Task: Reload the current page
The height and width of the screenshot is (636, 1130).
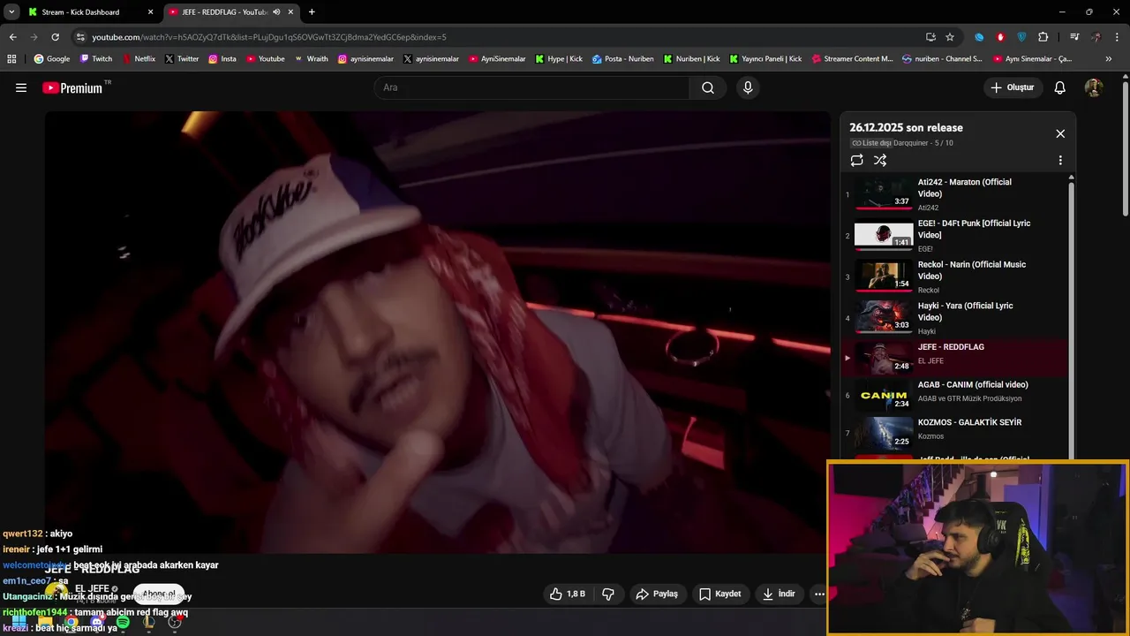Action: 55,37
